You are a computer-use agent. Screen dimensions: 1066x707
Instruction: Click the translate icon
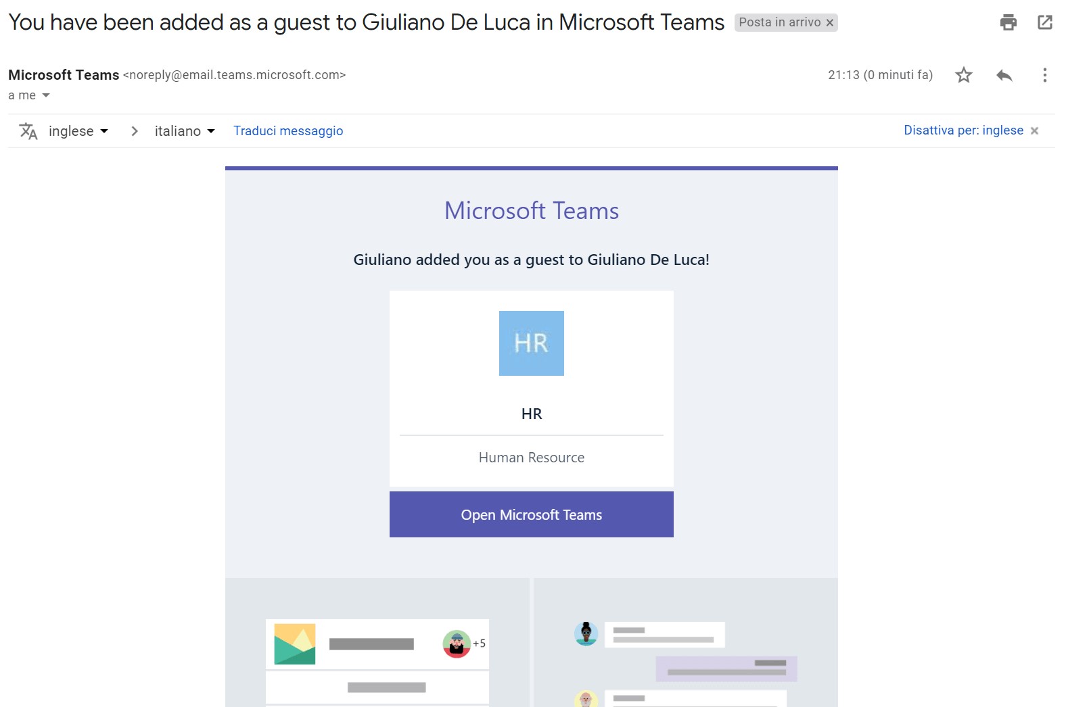28,131
